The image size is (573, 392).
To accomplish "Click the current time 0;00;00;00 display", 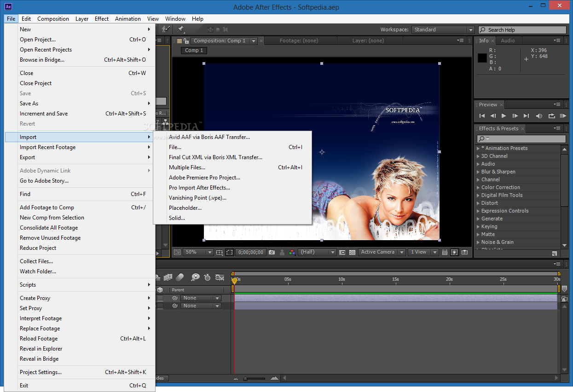I will click(251, 252).
